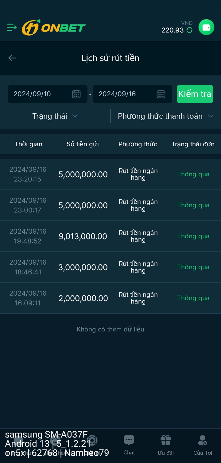Image resolution: width=221 pixels, height=463 pixels.
Task: Go back with the arrow icon
Action: [12, 58]
